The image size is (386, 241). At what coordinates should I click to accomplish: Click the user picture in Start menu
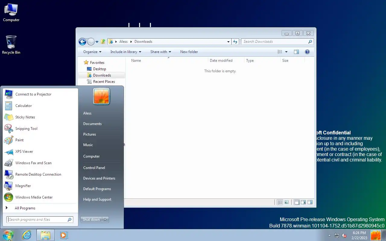coord(101,96)
